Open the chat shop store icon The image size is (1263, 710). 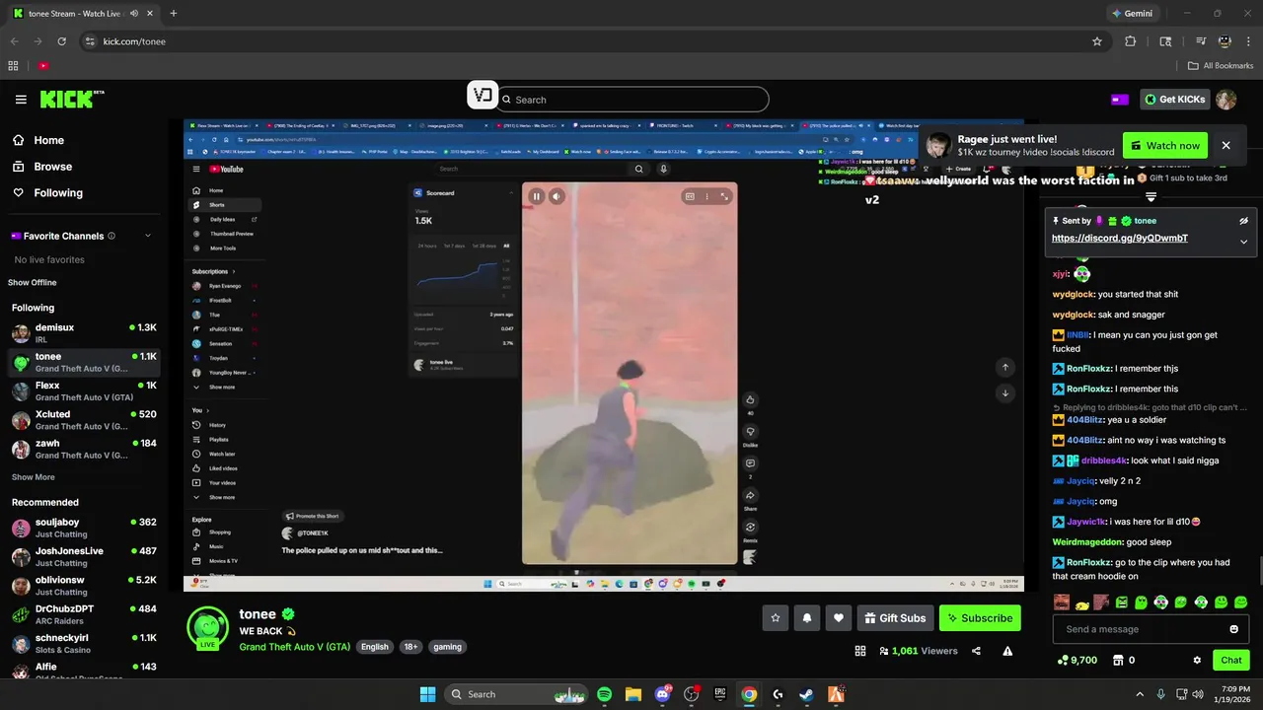coord(1118,660)
